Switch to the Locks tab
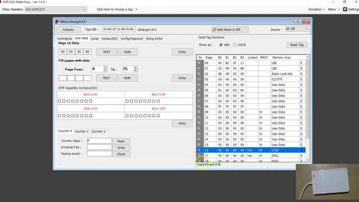The width and height of the screenshot is (359, 202). click(x=95, y=39)
